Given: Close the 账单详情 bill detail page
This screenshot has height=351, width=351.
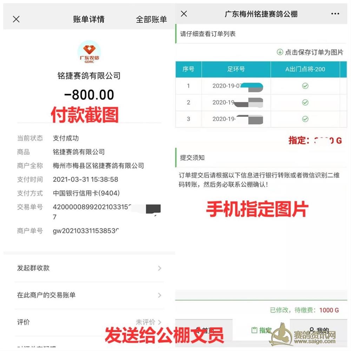Looking at the screenshot, I should pyautogui.click(x=16, y=19).
